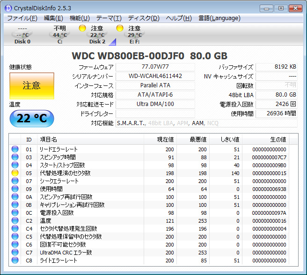Click the blue status orb for ID 01
This screenshot has height=275, width=307.
click(x=15, y=149)
